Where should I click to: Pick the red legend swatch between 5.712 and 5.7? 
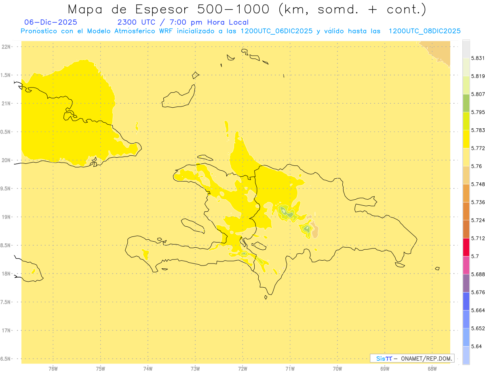(466, 247)
